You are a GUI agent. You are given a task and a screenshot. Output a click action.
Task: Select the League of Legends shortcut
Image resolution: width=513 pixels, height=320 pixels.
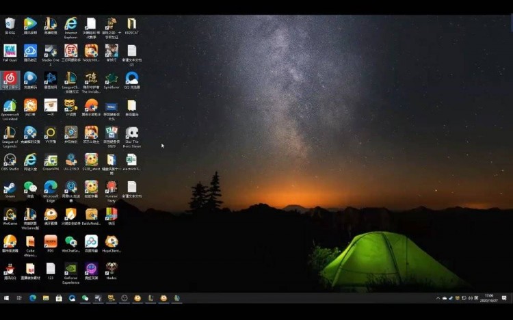pos(10,133)
